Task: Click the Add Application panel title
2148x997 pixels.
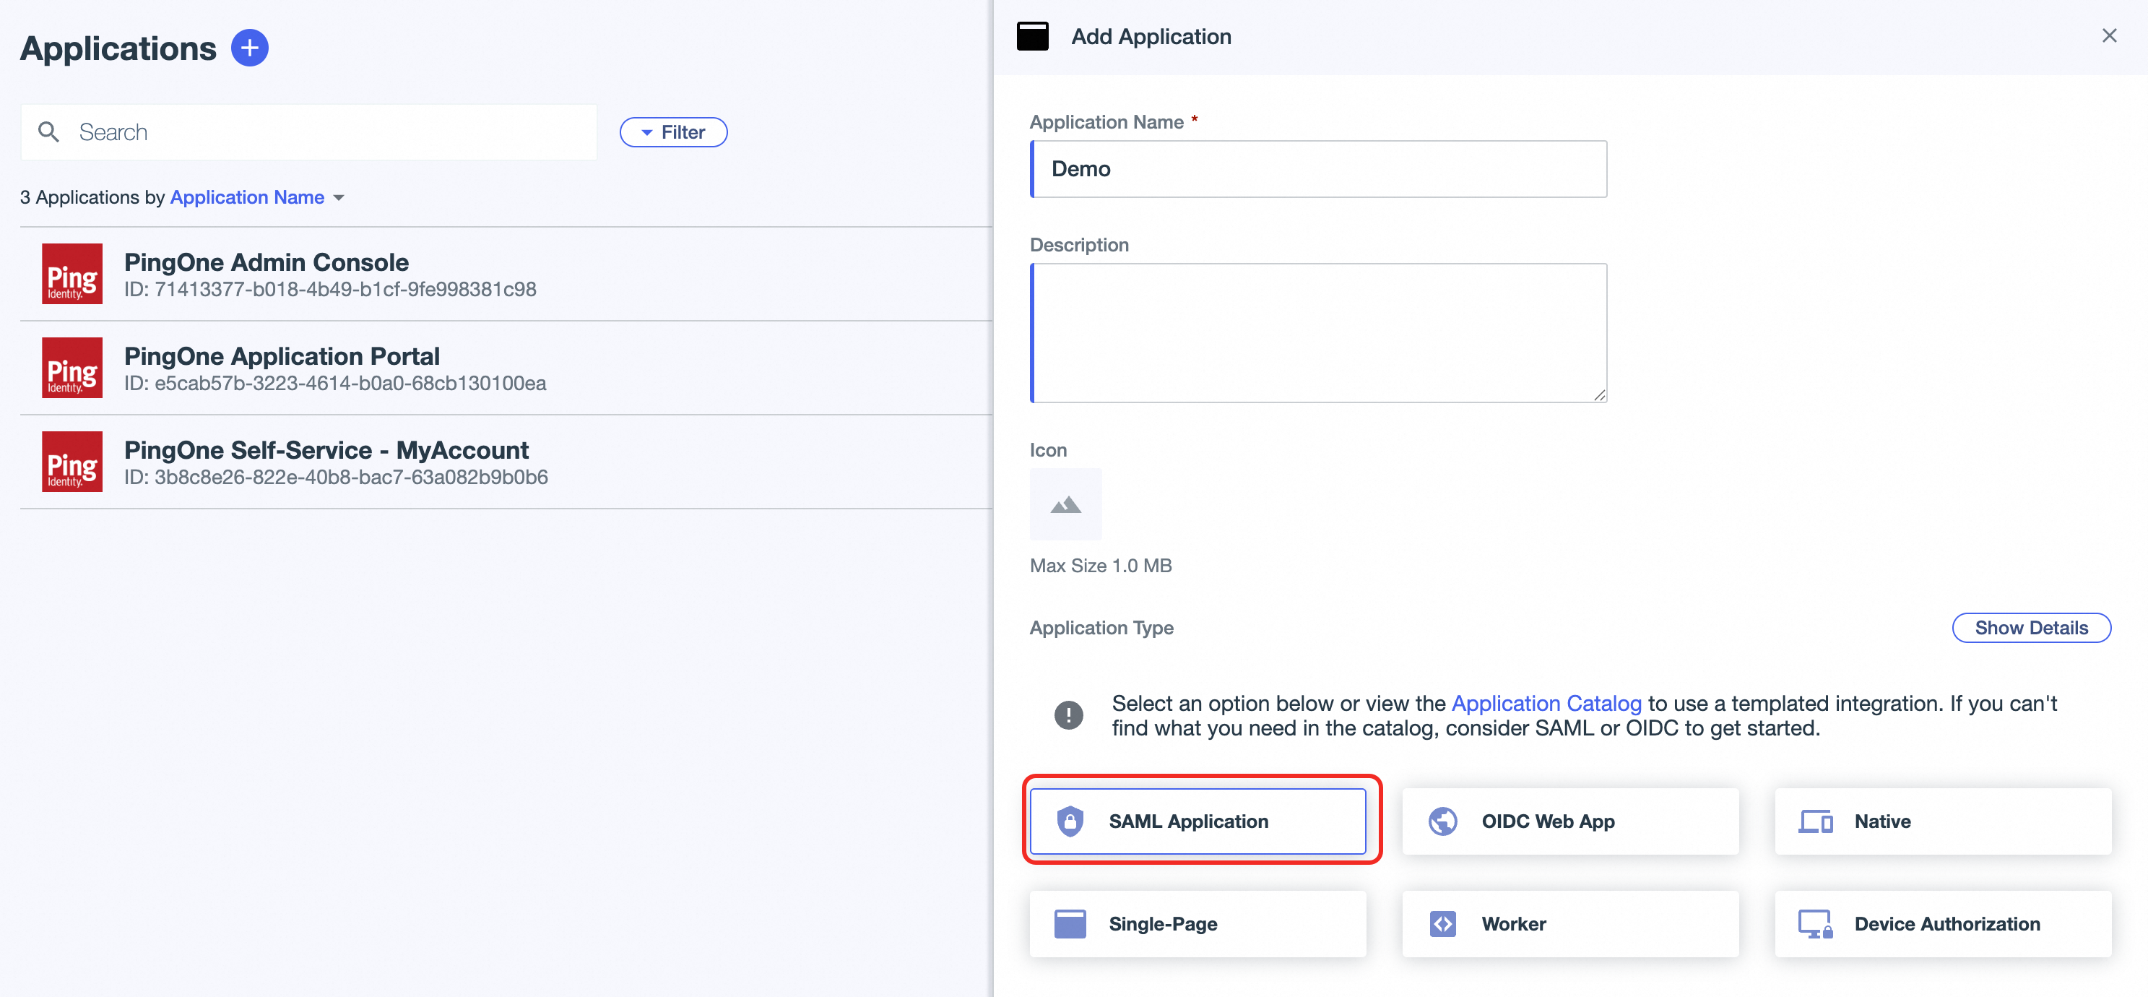Action: pos(1151,37)
